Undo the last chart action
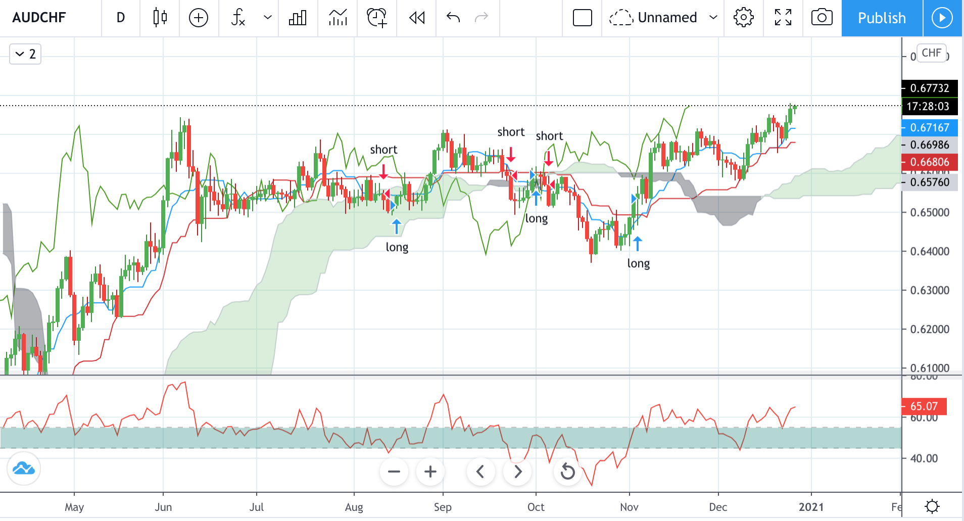The width and height of the screenshot is (964, 521). pyautogui.click(x=453, y=18)
